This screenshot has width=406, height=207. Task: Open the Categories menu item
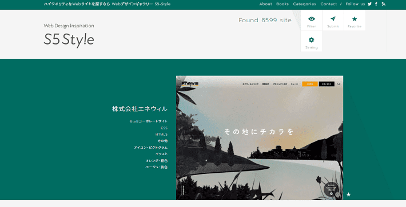click(304, 4)
